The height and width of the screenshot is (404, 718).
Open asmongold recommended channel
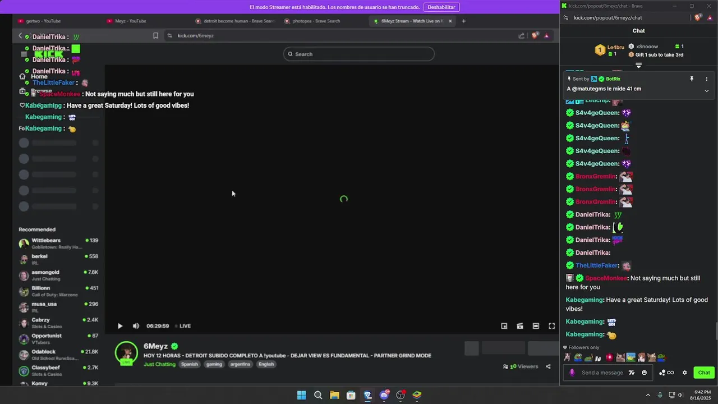tap(58, 275)
